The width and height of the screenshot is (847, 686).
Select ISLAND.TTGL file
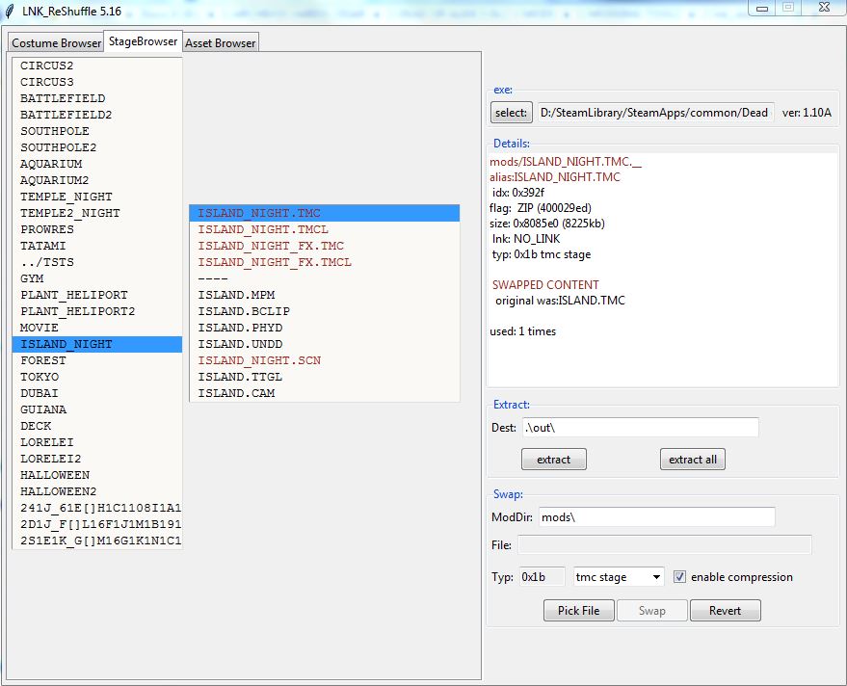pyautogui.click(x=324, y=377)
